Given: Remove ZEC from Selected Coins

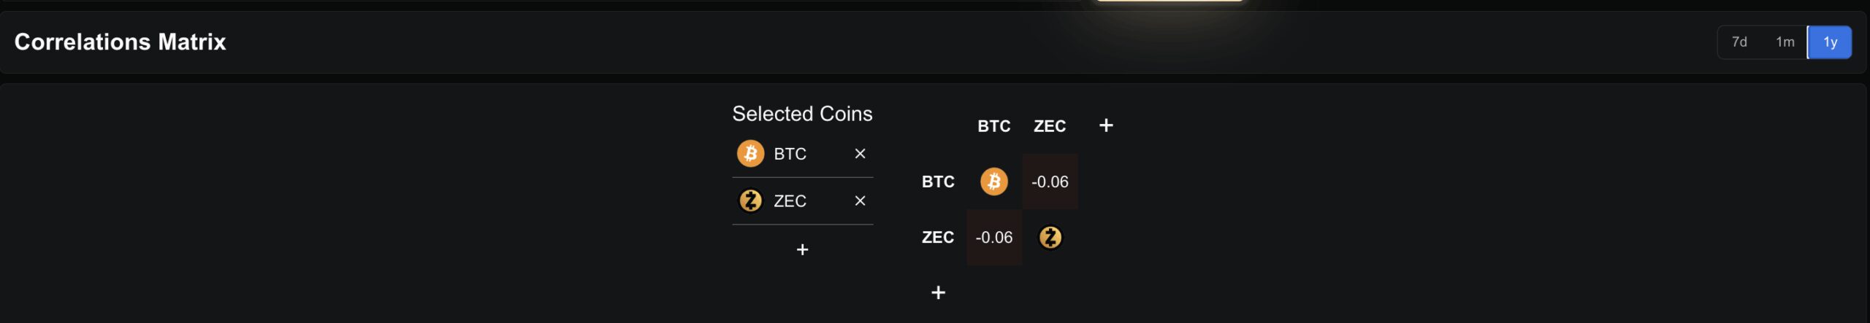Looking at the screenshot, I should click(860, 201).
